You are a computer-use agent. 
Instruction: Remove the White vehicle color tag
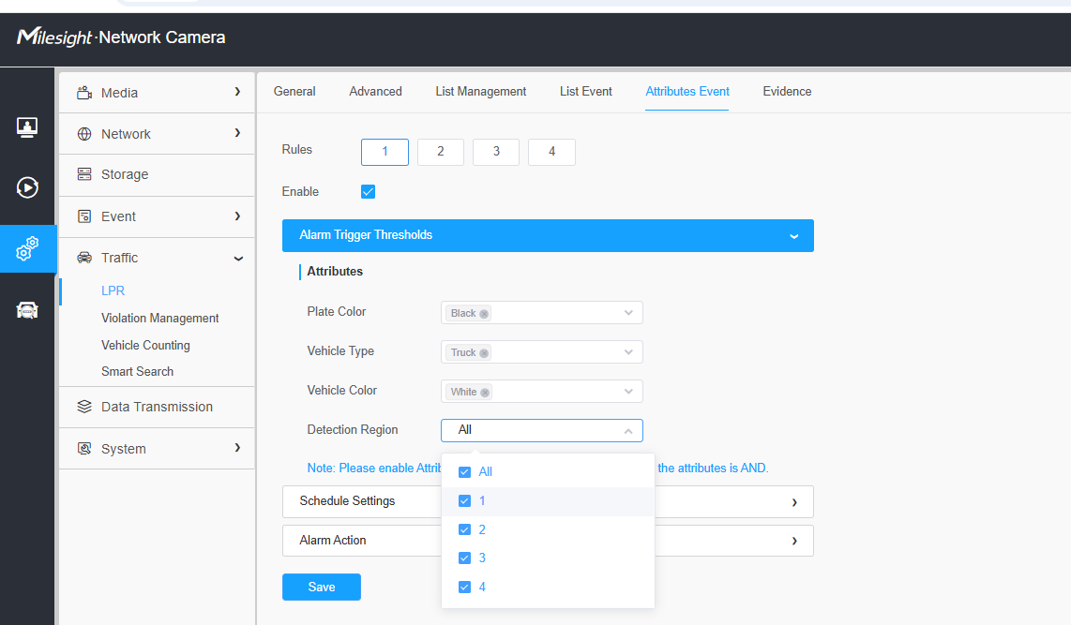[485, 393]
